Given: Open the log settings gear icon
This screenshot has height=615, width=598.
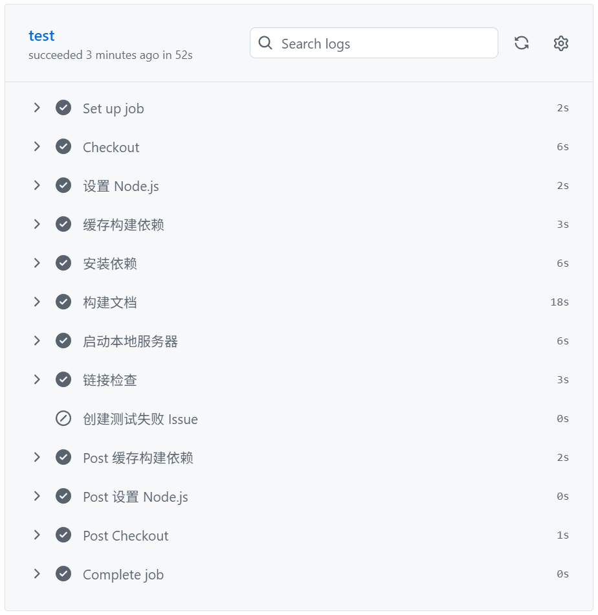Looking at the screenshot, I should (560, 43).
